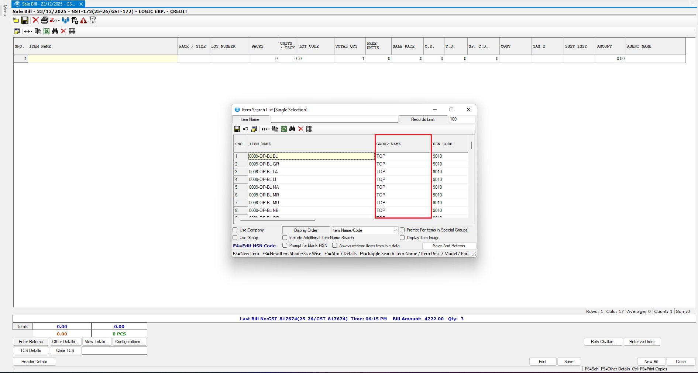This screenshot has width=698, height=373.
Task: Click undo arrow icon in Item Search dialog
Action: point(245,129)
